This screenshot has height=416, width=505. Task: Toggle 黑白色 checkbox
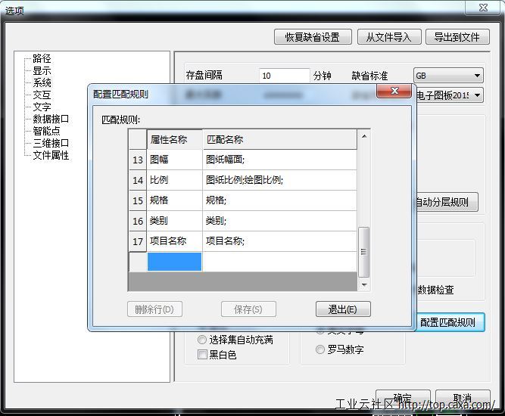point(202,355)
